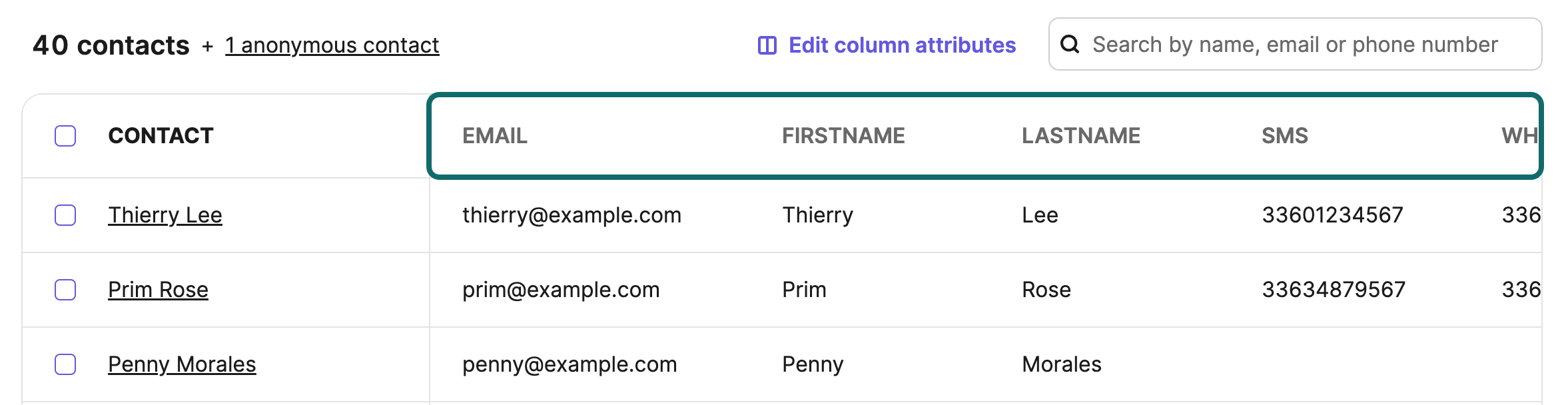Click SMS number 33634879567

[1334, 290]
